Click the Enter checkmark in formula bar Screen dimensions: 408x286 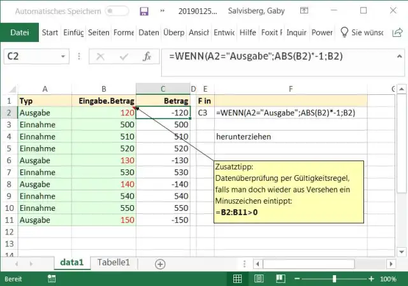122,56
